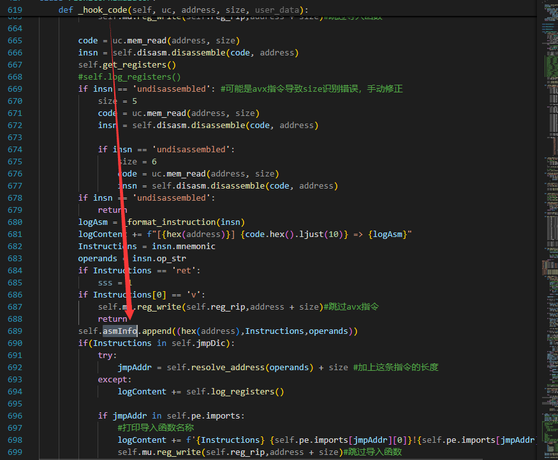Click self.log_registers() on line 694
Viewport: 558px width, 460px height.
pos(235,391)
